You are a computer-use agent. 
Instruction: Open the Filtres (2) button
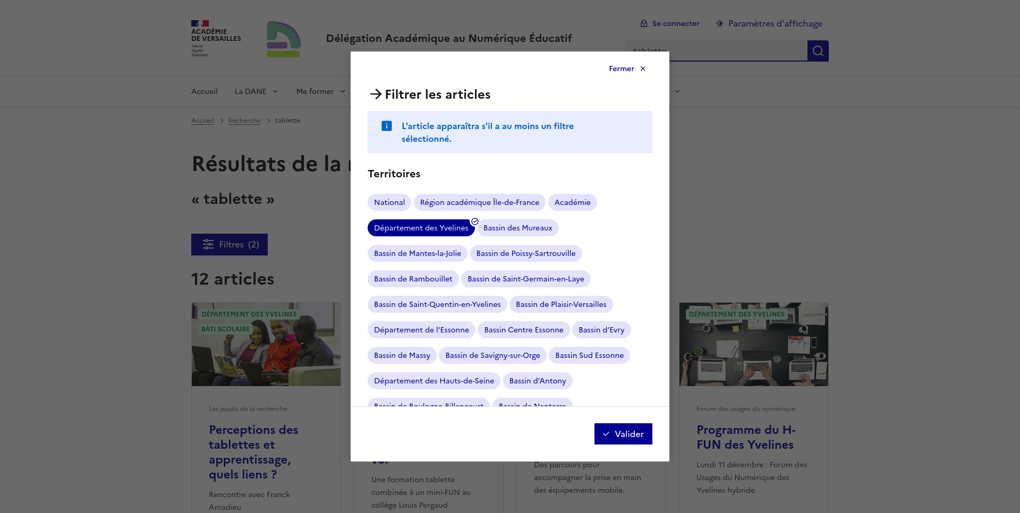coord(229,244)
